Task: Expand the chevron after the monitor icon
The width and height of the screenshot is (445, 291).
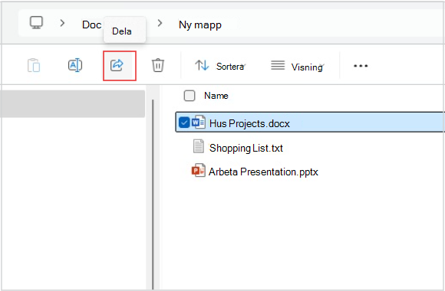Action: [62, 23]
